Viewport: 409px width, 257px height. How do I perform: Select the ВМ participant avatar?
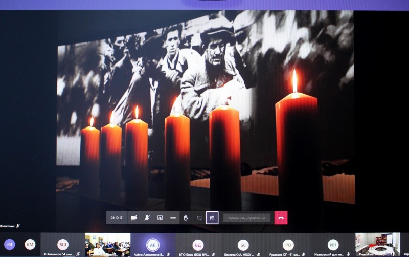pos(30,244)
